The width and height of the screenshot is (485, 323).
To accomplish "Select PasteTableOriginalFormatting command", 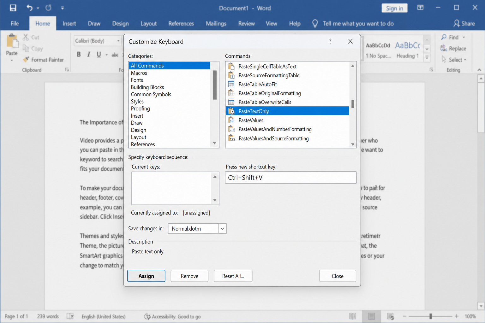I will click(287, 93).
